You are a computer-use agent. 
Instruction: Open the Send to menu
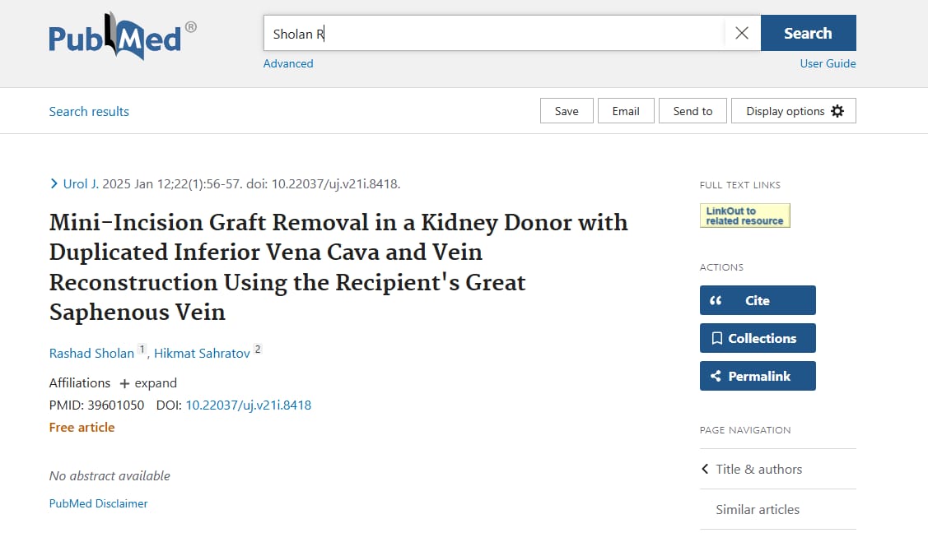693,111
